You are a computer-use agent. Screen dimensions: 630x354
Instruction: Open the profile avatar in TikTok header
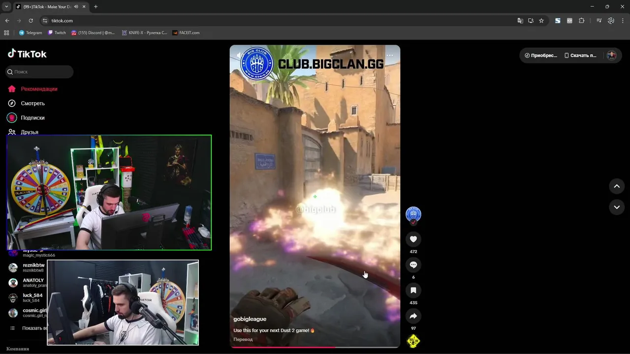tap(612, 56)
